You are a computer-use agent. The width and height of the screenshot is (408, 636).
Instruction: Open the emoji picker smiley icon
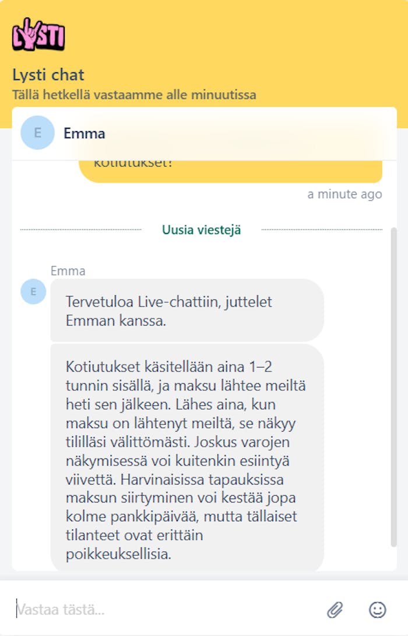[x=378, y=610]
